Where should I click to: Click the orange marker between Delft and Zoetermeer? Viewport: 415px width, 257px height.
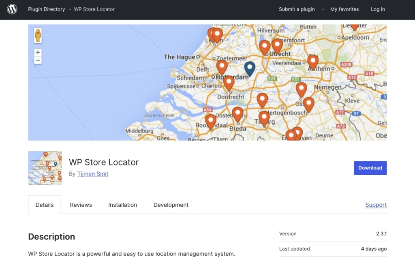[x=222, y=67]
